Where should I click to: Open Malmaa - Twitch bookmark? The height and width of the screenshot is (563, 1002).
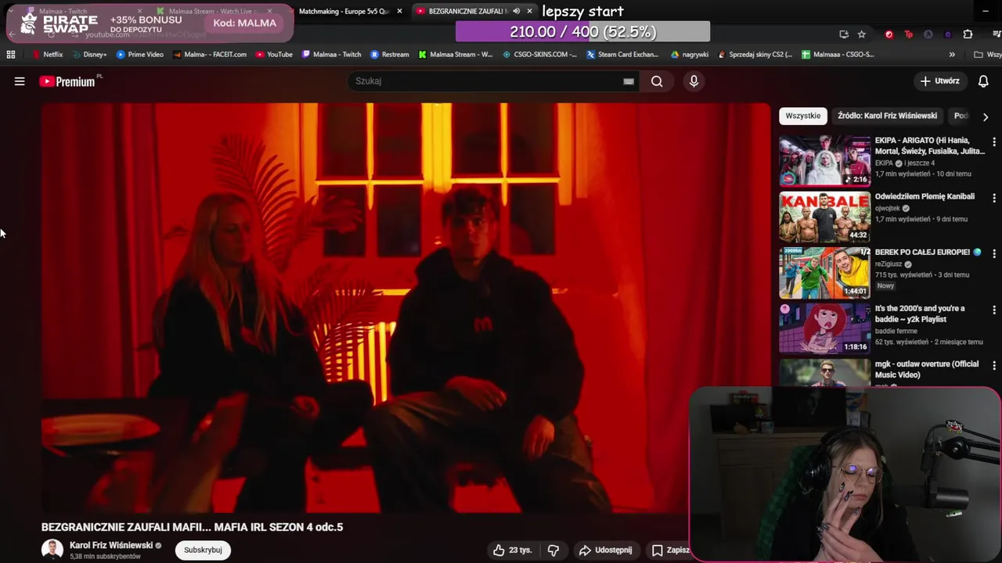click(331, 55)
